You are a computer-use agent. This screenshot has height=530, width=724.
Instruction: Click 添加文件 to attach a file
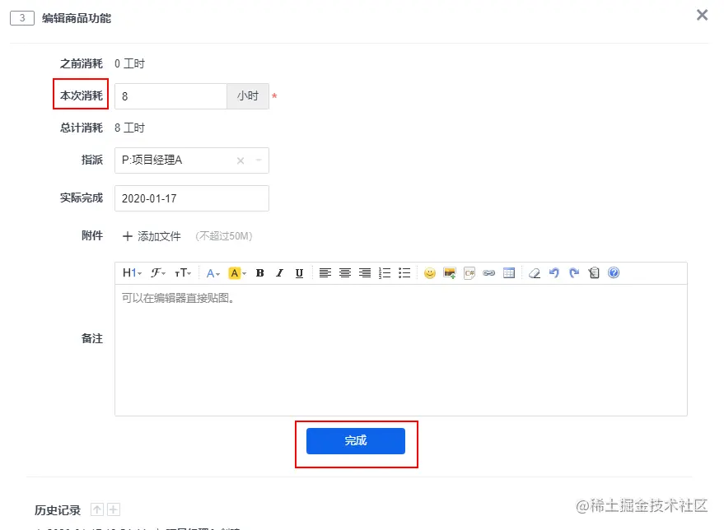[152, 236]
